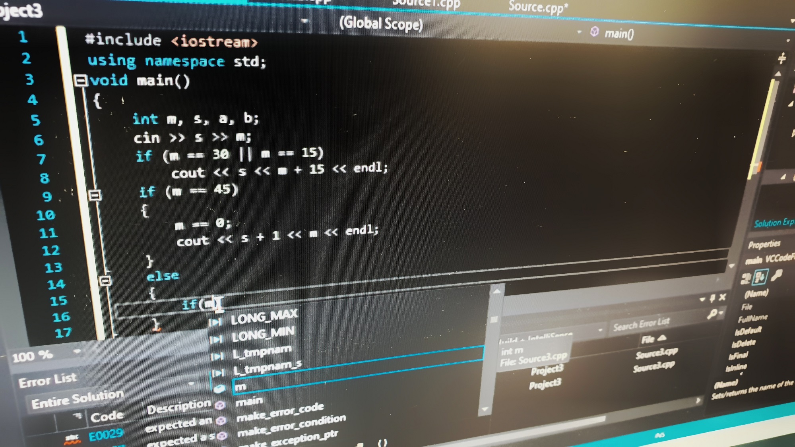795x447 pixels.
Task: Click the Categorized icon in Properties
Action: tap(745, 279)
